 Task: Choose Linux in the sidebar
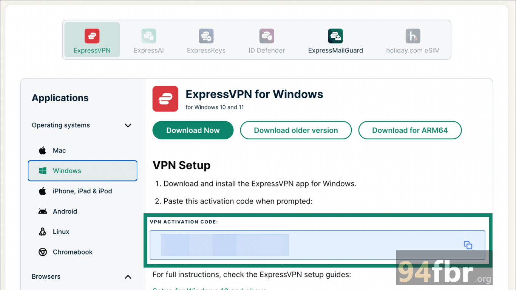coord(82,232)
